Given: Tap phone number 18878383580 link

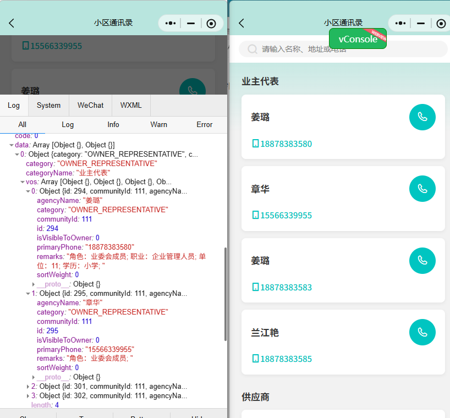Looking at the screenshot, I should pos(286,144).
